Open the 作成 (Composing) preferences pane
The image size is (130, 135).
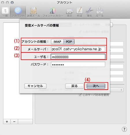[79, 12]
